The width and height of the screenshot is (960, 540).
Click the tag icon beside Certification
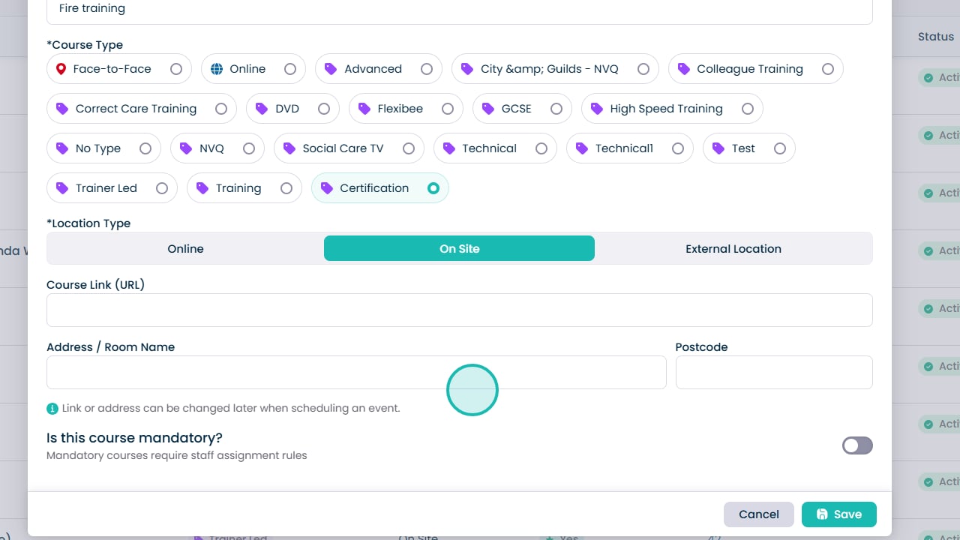(x=327, y=188)
